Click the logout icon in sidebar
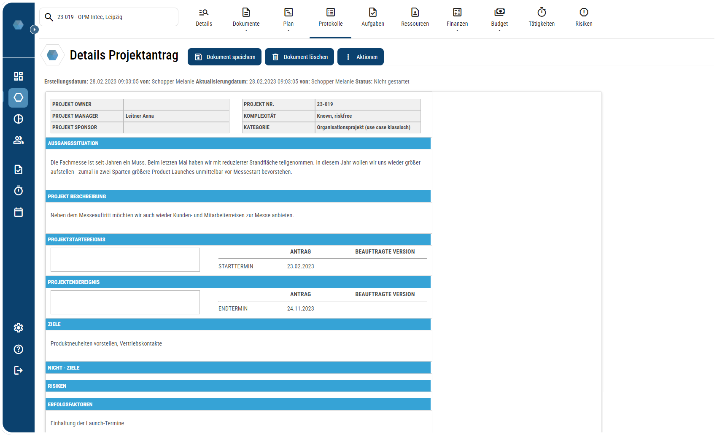The width and height of the screenshot is (717, 435). click(18, 370)
